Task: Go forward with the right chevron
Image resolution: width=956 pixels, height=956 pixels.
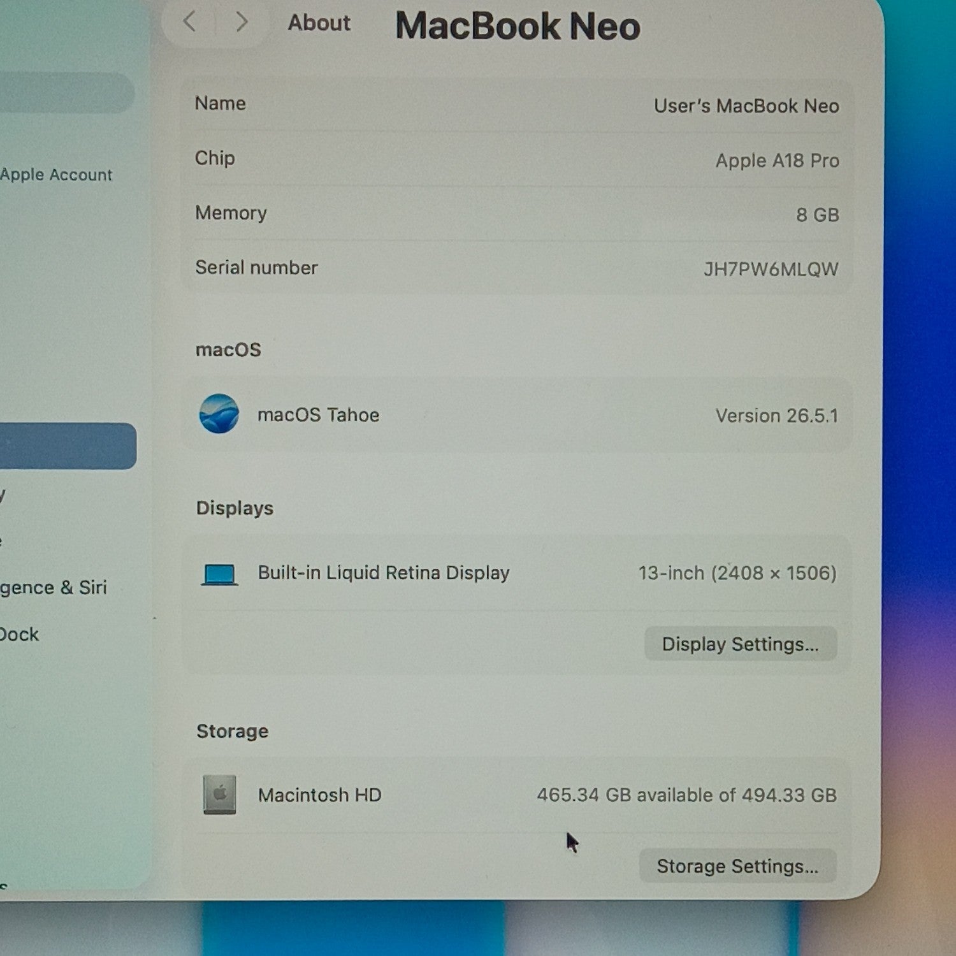Action: pos(242,22)
